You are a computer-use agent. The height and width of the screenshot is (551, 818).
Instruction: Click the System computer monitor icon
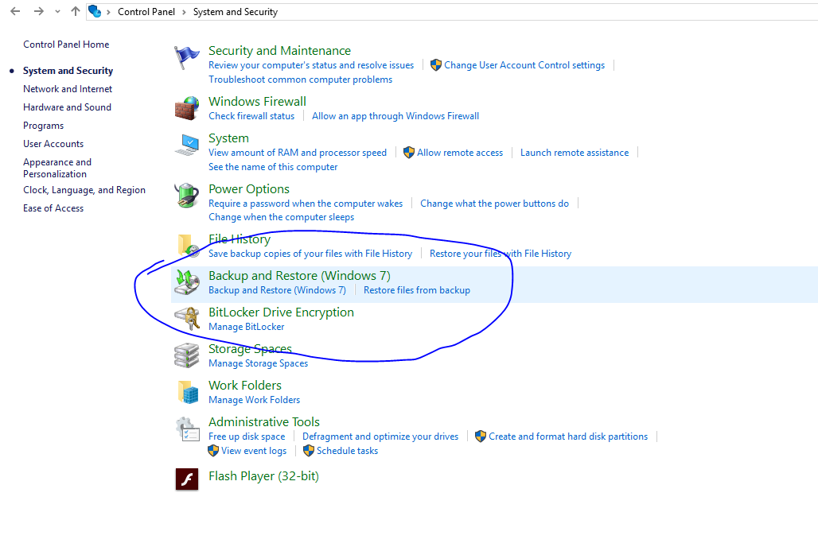[x=187, y=145]
